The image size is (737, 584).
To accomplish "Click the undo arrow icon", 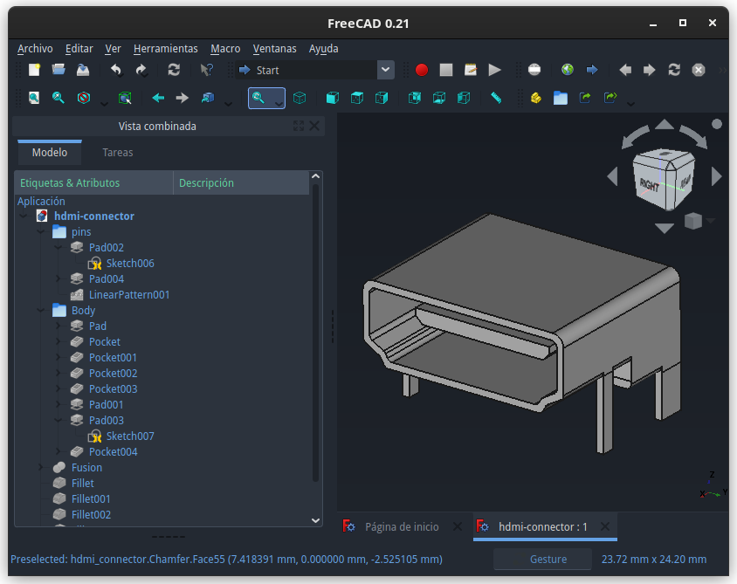I will tap(116, 70).
